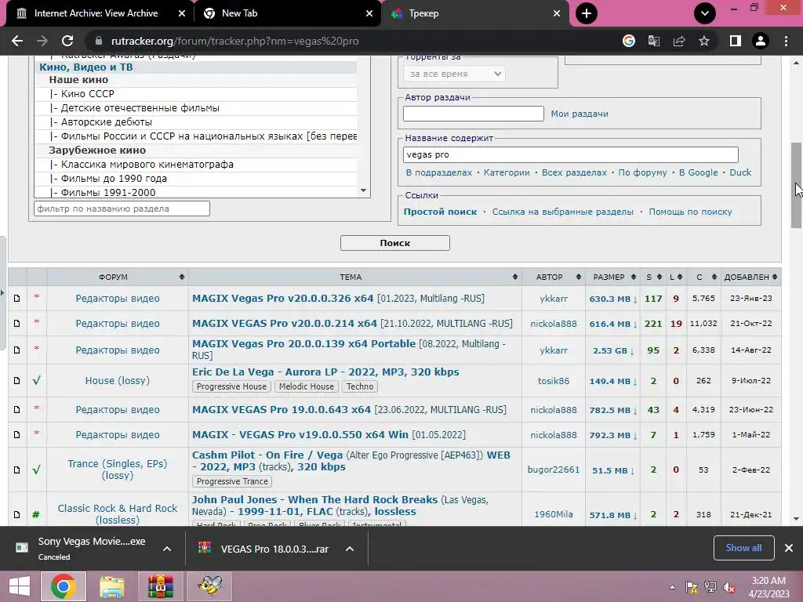803x602 pixels.
Task: Open the 'за все время' time dropdown
Action: coord(455,74)
